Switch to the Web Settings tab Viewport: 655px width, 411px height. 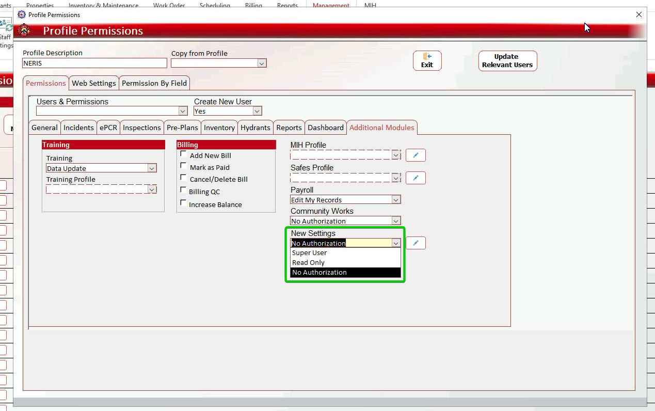93,83
